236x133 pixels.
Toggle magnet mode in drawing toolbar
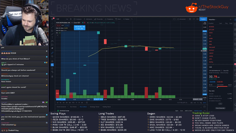coord(52,61)
